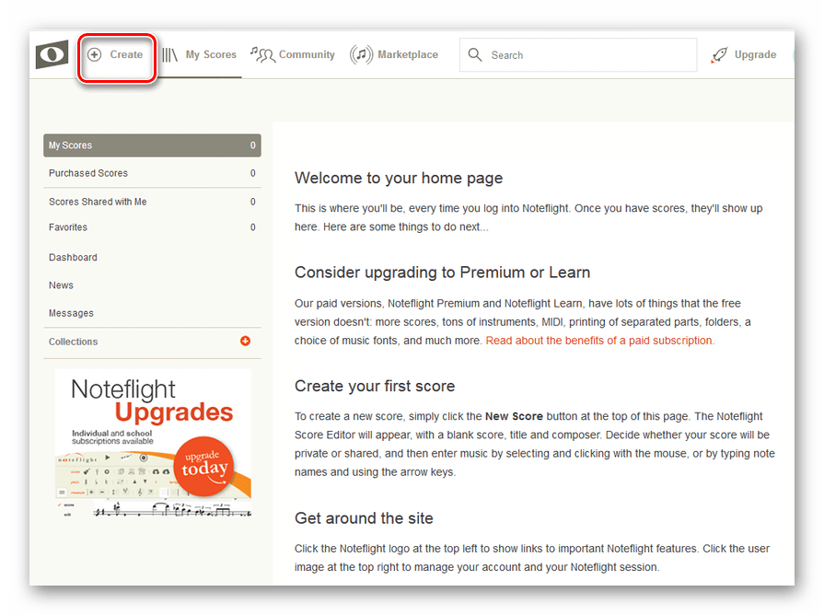
Task: Click the Collections label
Action: point(73,342)
